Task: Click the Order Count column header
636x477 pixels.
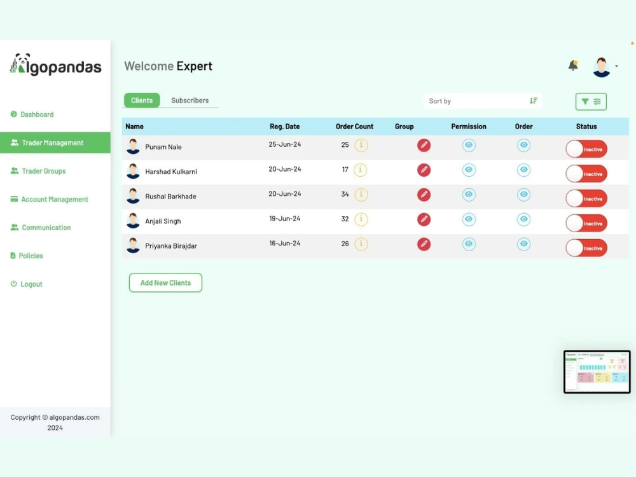Action: point(354,127)
